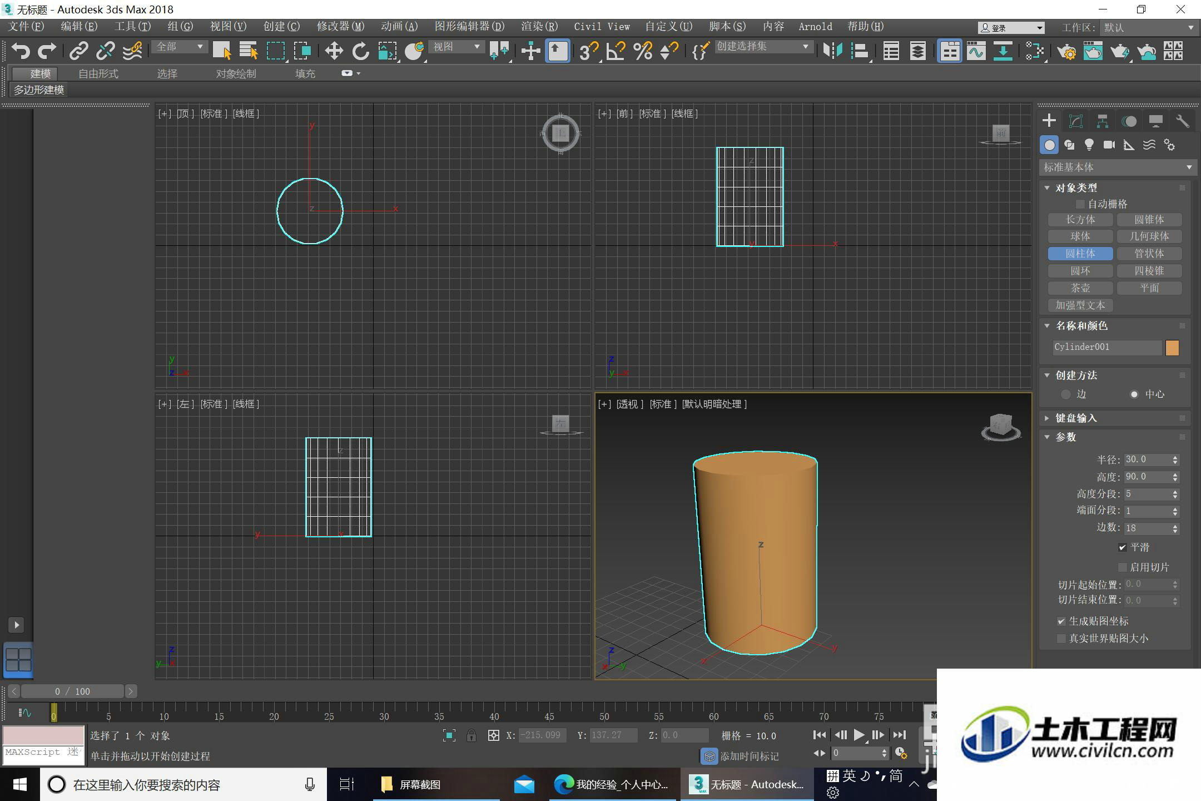1201x801 pixels.
Task: Open the 修改器(M) menu
Action: [x=340, y=26]
